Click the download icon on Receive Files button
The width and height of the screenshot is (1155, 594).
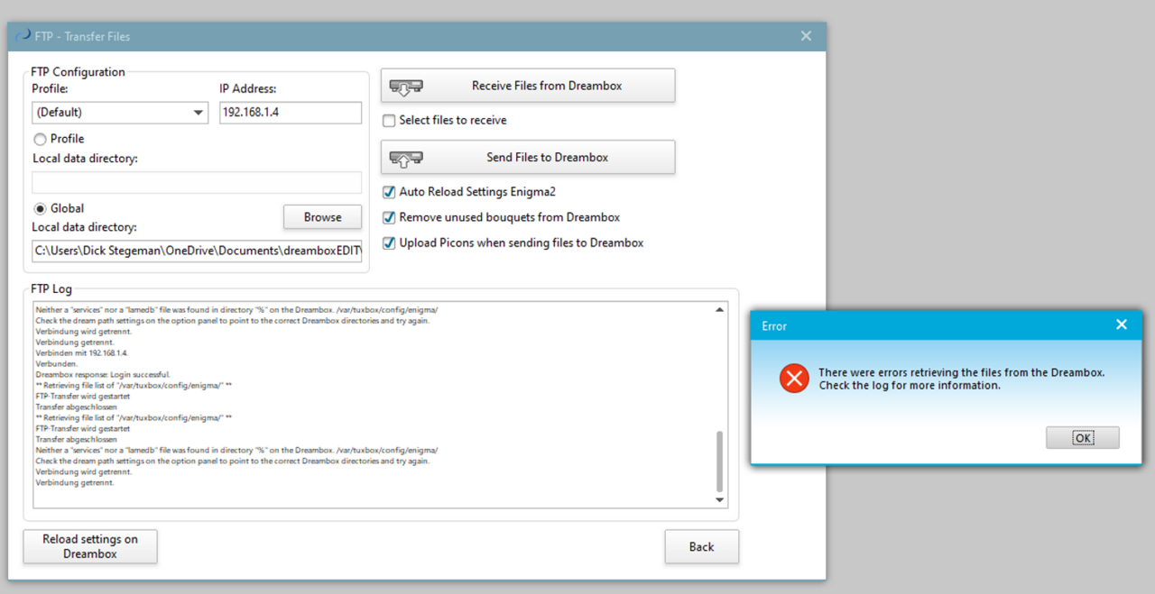click(406, 87)
